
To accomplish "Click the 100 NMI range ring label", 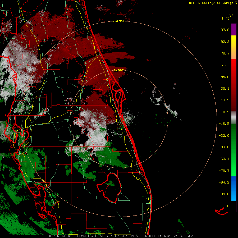I will (x=119, y=21).
